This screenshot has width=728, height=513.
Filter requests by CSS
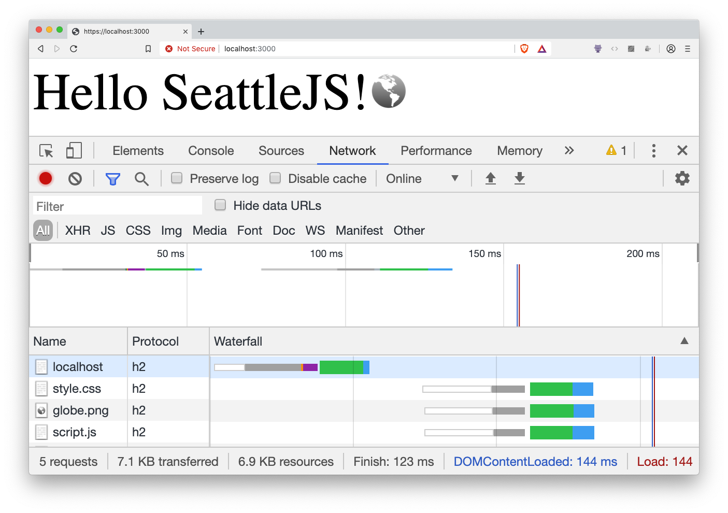pos(138,231)
